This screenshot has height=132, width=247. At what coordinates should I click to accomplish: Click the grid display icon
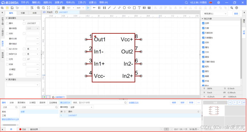pos(63,8)
